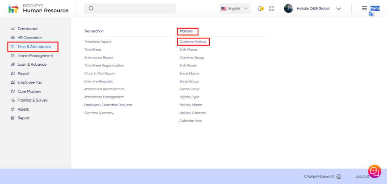Click the Change Password lock icon
Viewport: 387px width, 184px height.
click(x=339, y=176)
